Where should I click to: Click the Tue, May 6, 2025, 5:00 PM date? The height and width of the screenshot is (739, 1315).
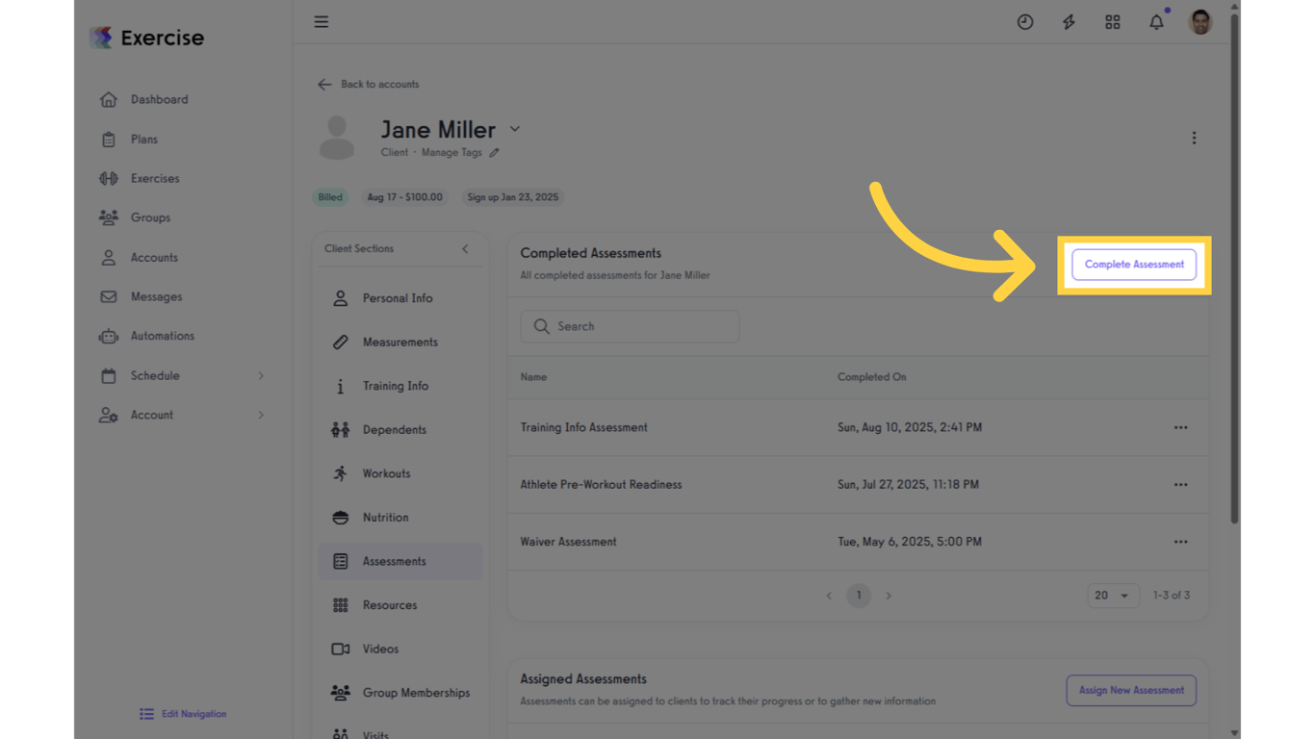tap(910, 542)
